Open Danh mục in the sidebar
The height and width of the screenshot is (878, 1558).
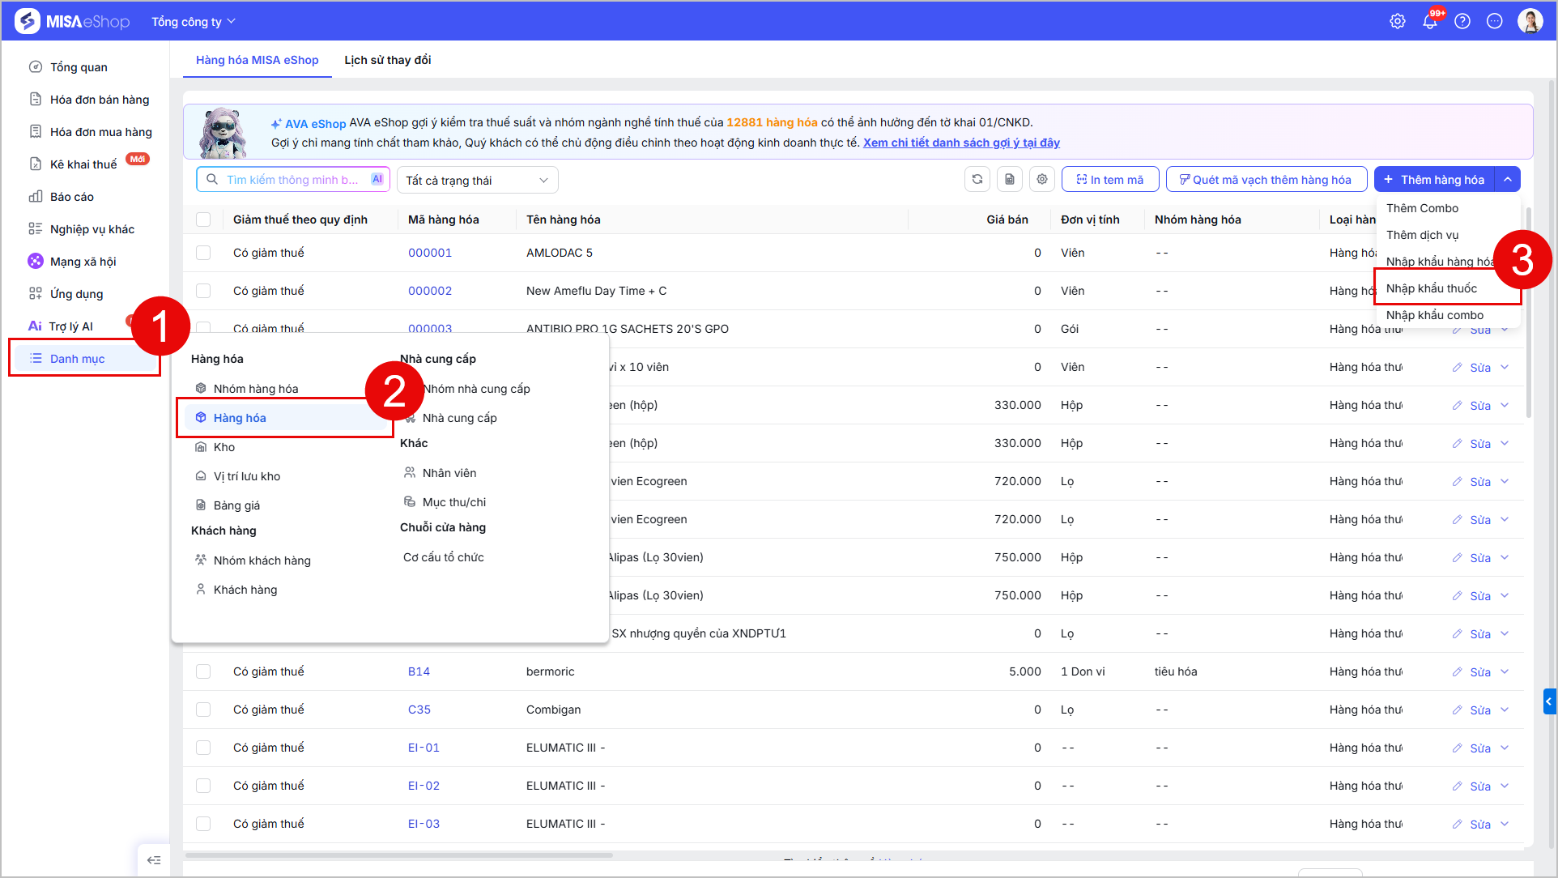pos(84,358)
